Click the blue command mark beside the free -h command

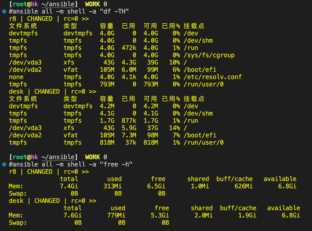4,164
